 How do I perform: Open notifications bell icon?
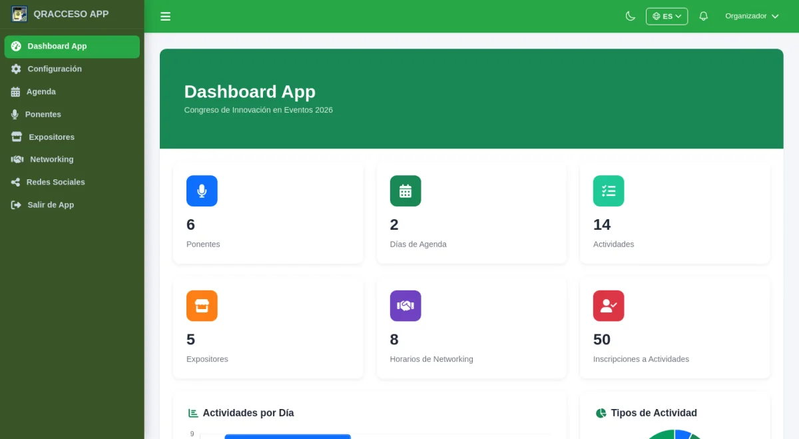703,16
